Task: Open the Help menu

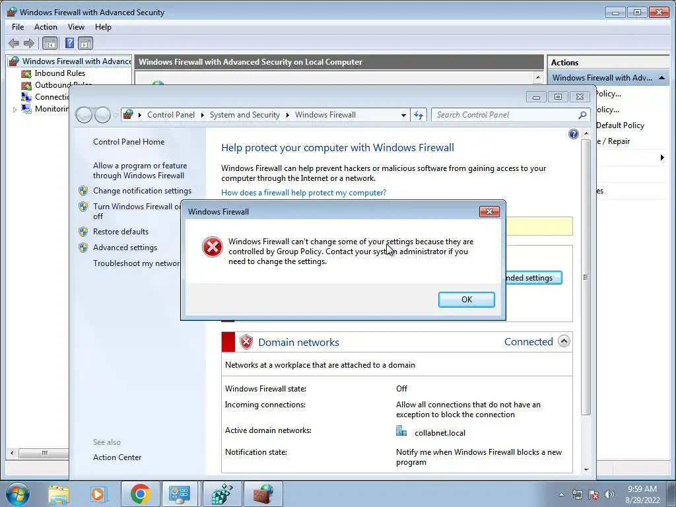Action: tap(103, 26)
